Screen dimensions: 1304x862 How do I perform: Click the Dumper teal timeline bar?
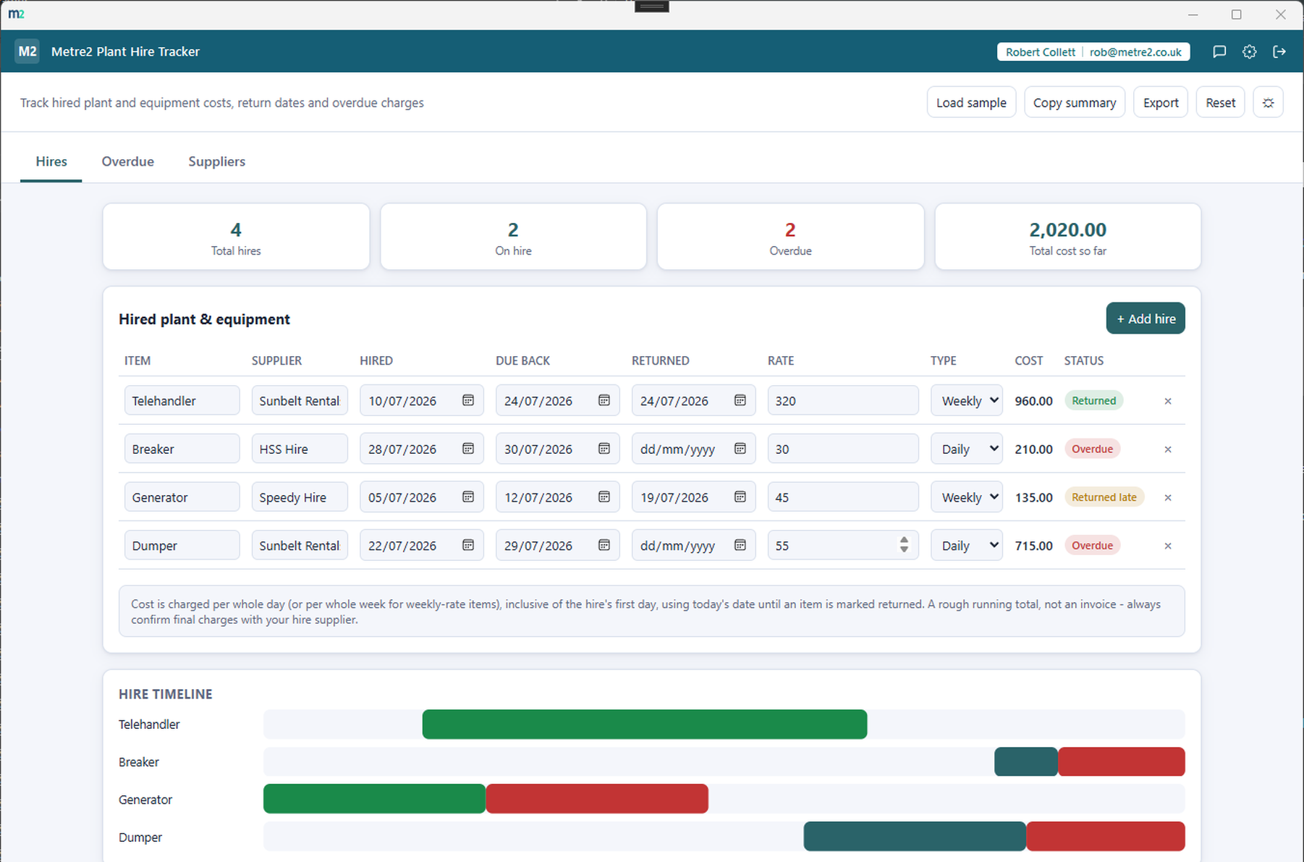click(914, 837)
